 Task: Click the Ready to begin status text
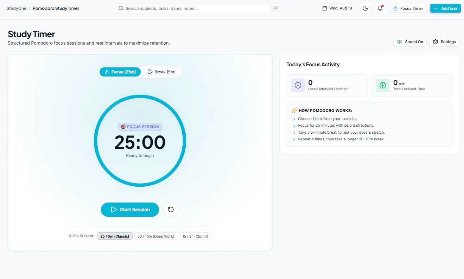point(140,155)
